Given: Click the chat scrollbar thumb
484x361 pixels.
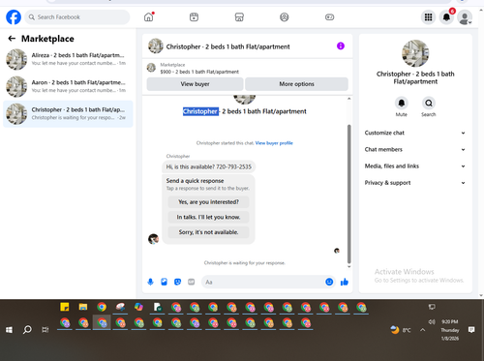Looking at the screenshot, I should (348, 194).
